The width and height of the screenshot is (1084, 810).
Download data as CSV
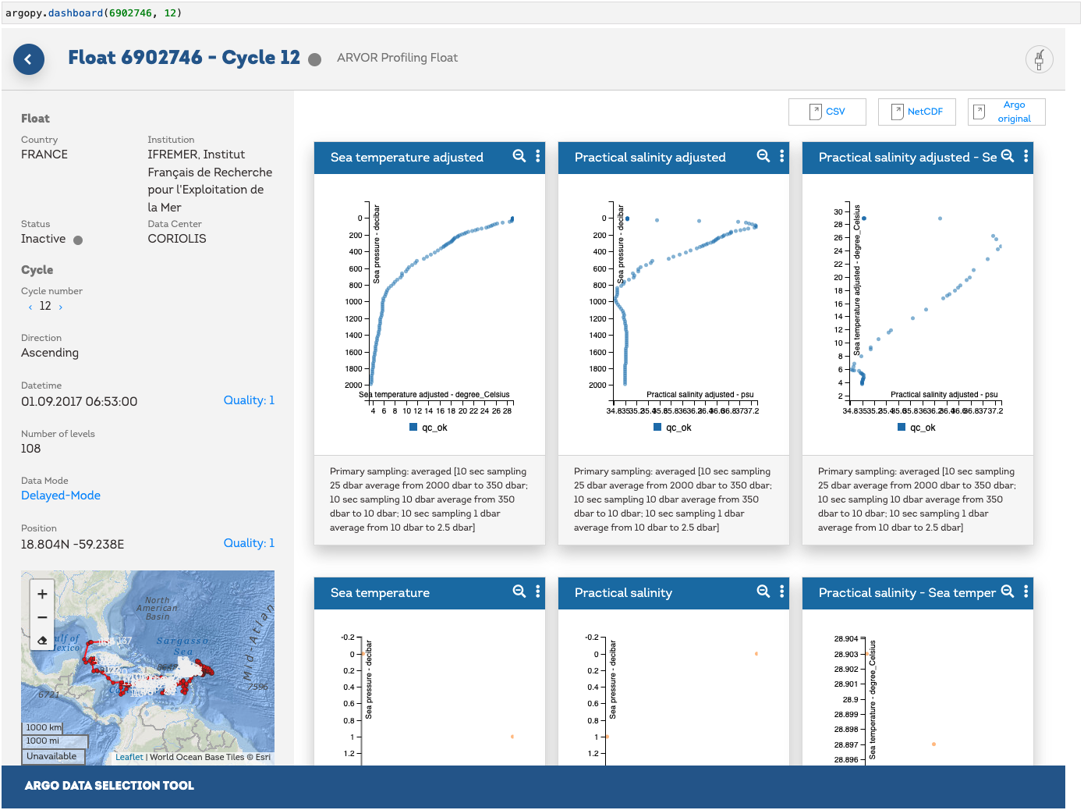827,112
